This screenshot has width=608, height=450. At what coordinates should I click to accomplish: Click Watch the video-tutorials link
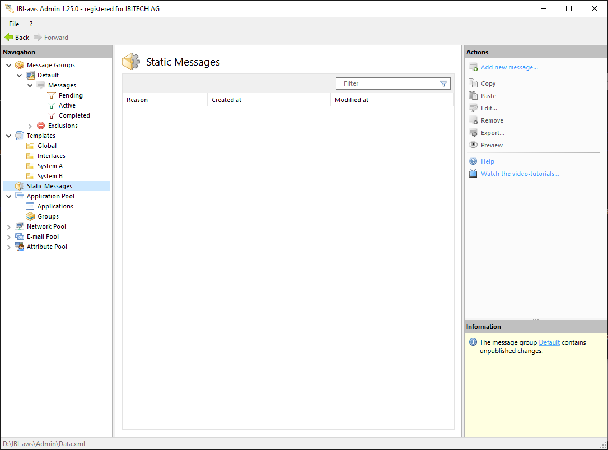coord(520,174)
